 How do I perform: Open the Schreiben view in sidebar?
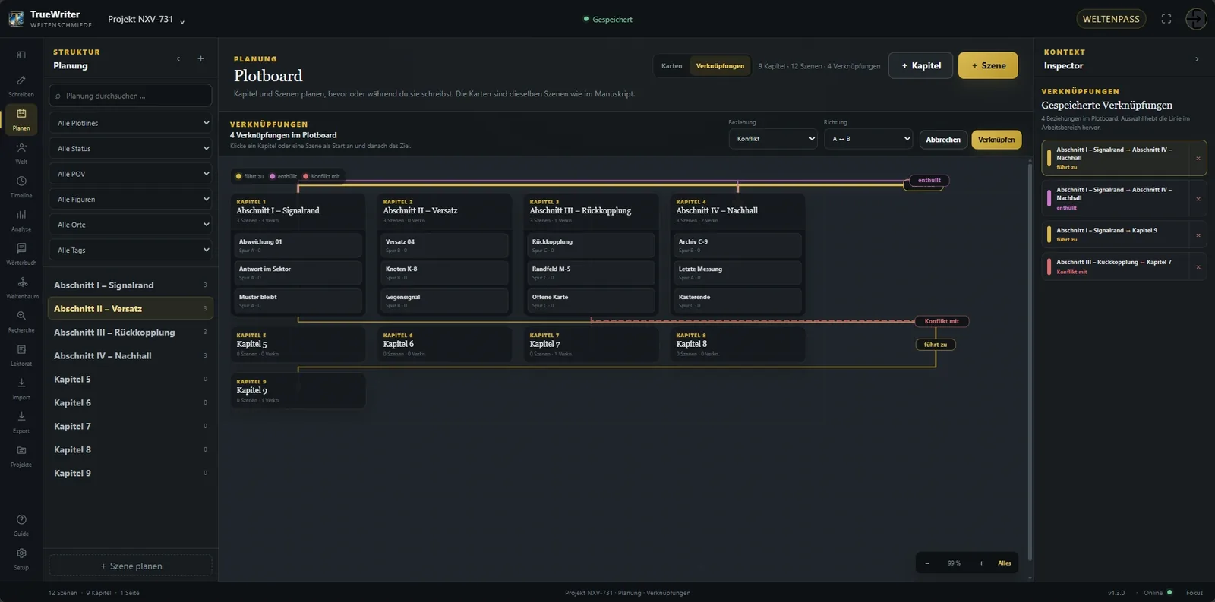point(21,86)
